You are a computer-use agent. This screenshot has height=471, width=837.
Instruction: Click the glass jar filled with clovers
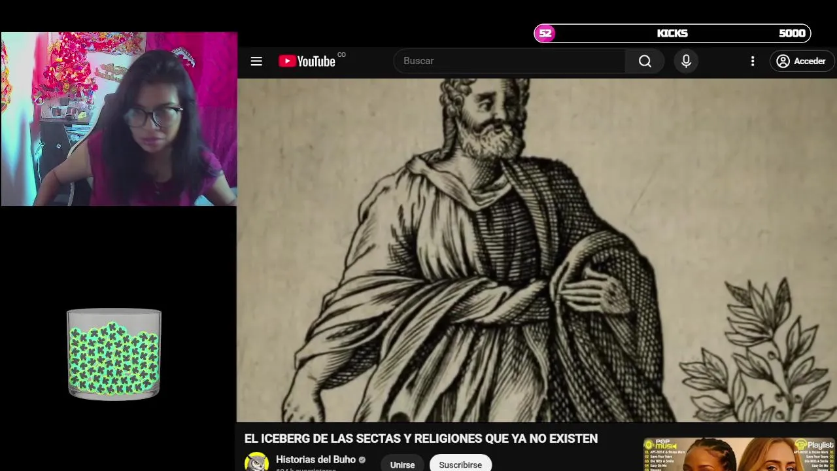[114, 353]
